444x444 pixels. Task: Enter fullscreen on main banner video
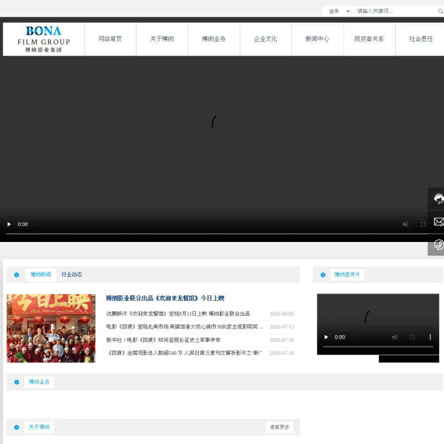coord(423,224)
